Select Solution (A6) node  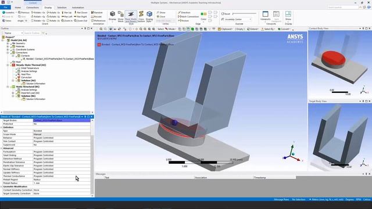(x=28, y=80)
